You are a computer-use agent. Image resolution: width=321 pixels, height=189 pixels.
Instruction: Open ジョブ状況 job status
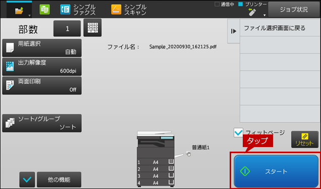click(x=294, y=10)
